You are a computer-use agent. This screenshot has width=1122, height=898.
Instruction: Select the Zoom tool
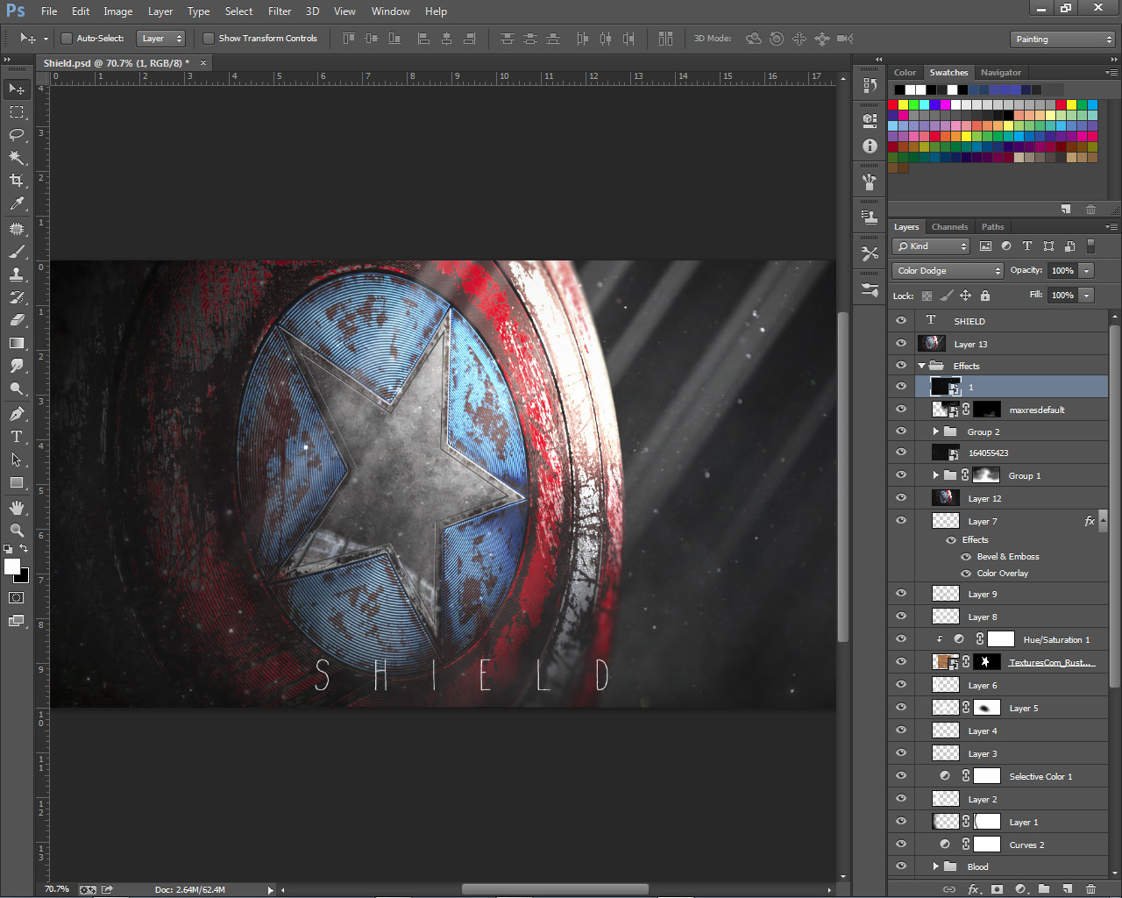click(x=17, y=531)
